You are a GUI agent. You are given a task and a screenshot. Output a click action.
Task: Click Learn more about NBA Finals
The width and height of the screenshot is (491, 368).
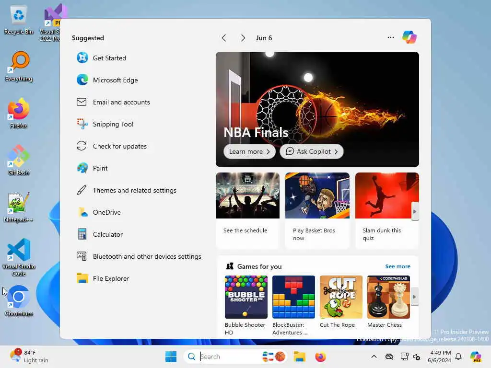(249, 151)
